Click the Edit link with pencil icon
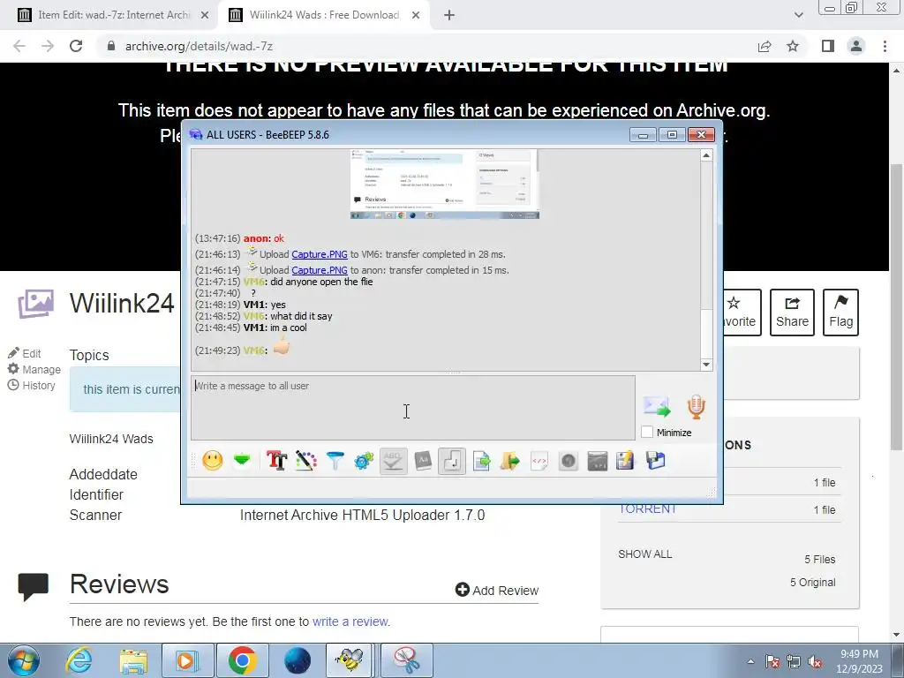Screen dimensions: 904x678 click(25, 353)
